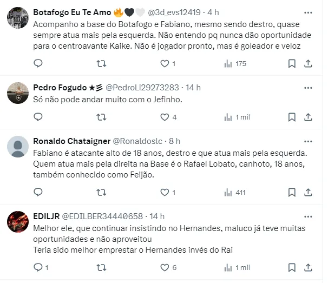
Task: Like Ronaldo Chataigner's tweet
Action: 165,192
